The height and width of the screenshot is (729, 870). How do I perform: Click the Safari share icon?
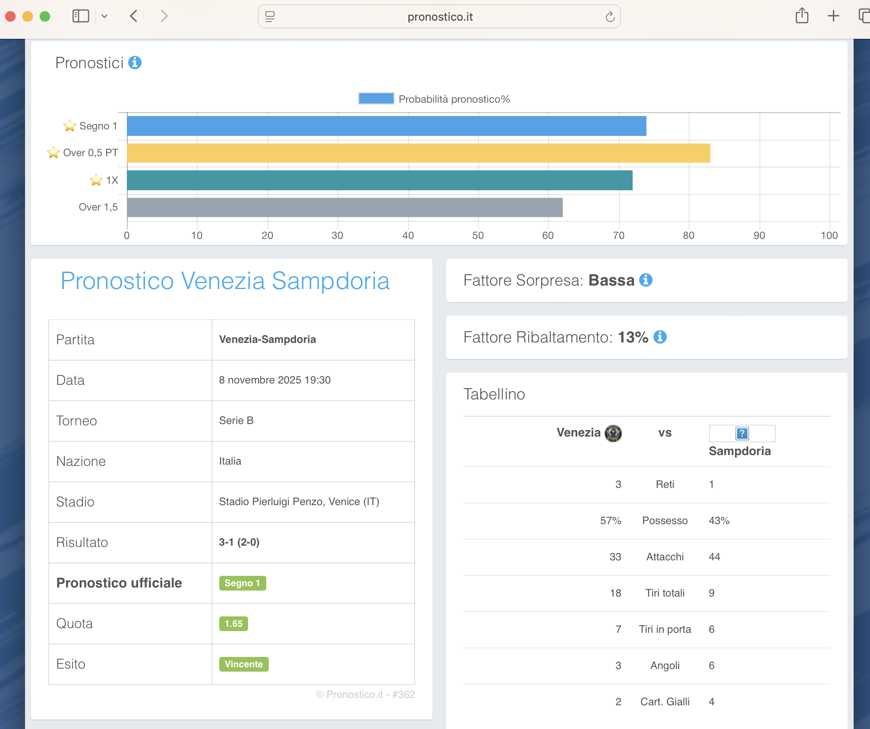click(802, 16)
